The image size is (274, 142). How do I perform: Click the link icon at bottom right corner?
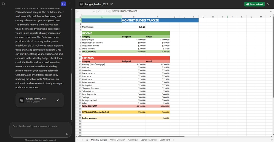click(x=272, y=140)
